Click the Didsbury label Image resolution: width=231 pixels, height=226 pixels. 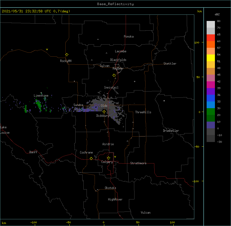pyautogui.click(x=103, y=116)
